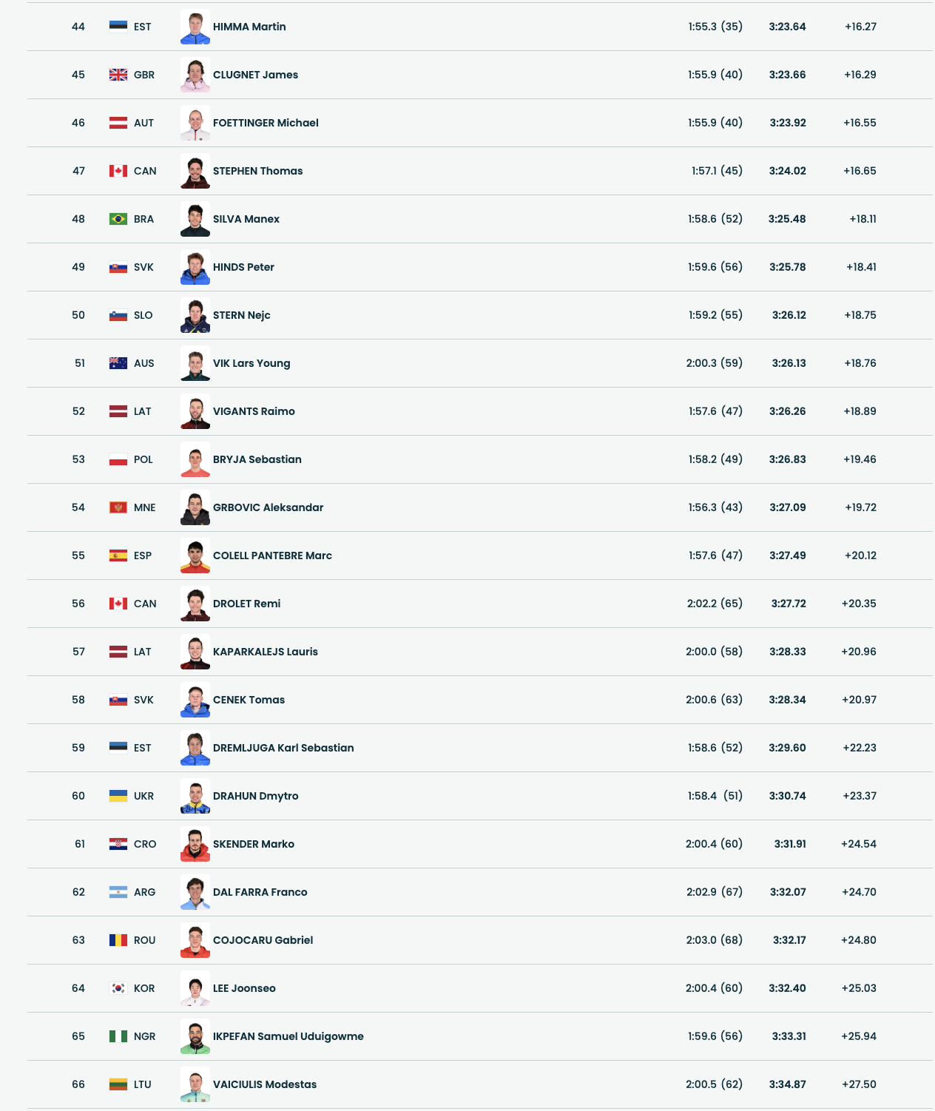The width and height of the screenshot is (935, 1111).
Task: Click the Estonia flag beside HIMMA Martin
Action: [x=118, y=27]
